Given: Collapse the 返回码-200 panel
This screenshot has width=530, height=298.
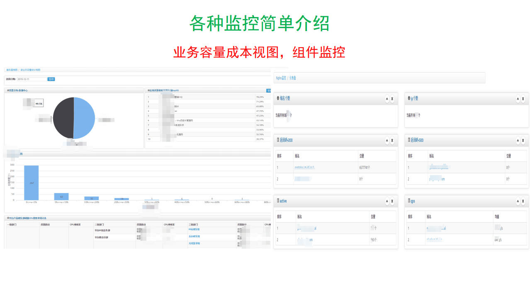Looking at the screenshot, I should (387, 140).
